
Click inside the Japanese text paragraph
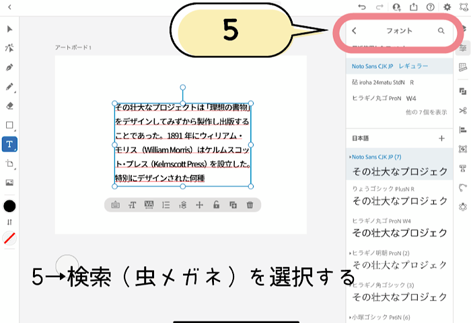point(182,143)
